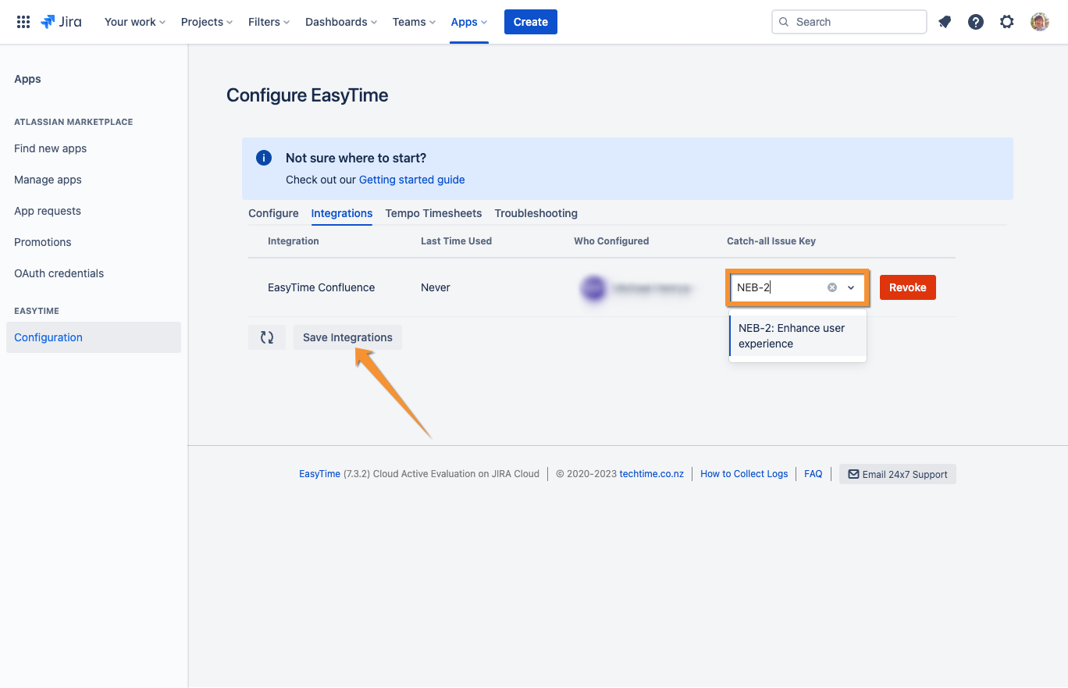Open the notifications bell icon
The width and height of the screenshot is (1068, 688).
pyautogui.click(x=945, y=22)
